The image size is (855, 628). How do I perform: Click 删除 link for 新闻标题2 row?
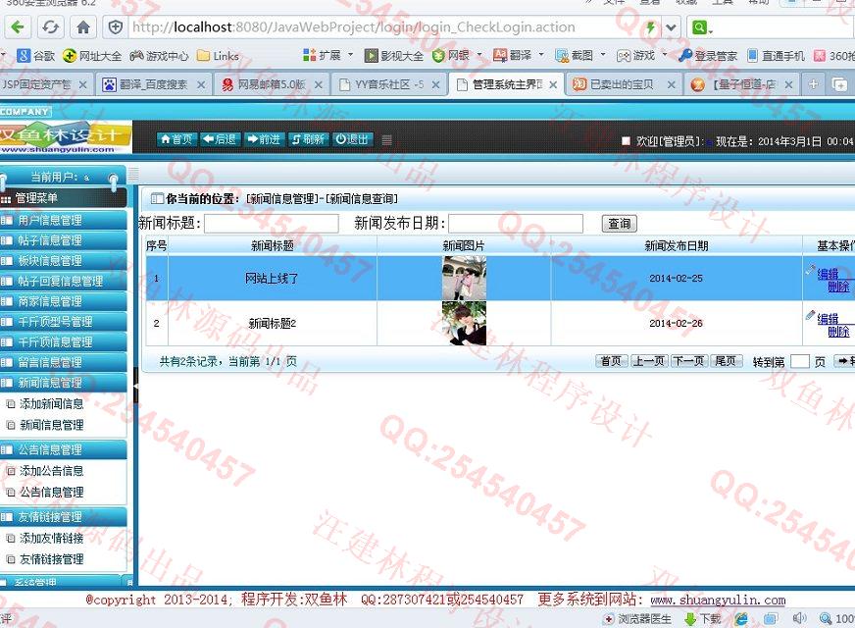tap(838, 332)
